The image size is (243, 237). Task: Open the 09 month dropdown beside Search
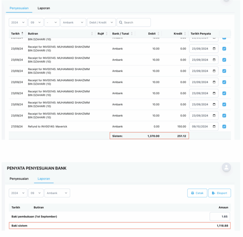[x=36, y=22]
